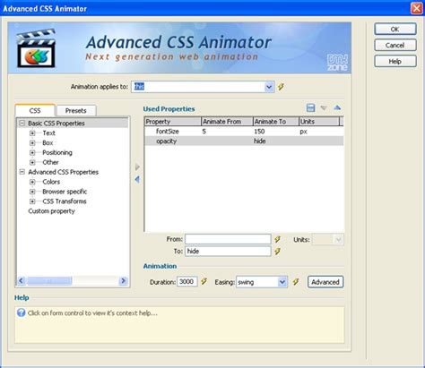Add property using the right arrow

click(137, 167)
